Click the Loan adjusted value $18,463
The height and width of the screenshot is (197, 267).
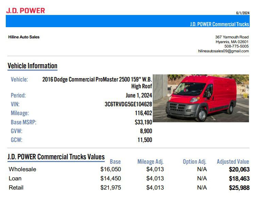tap(239, 178)
